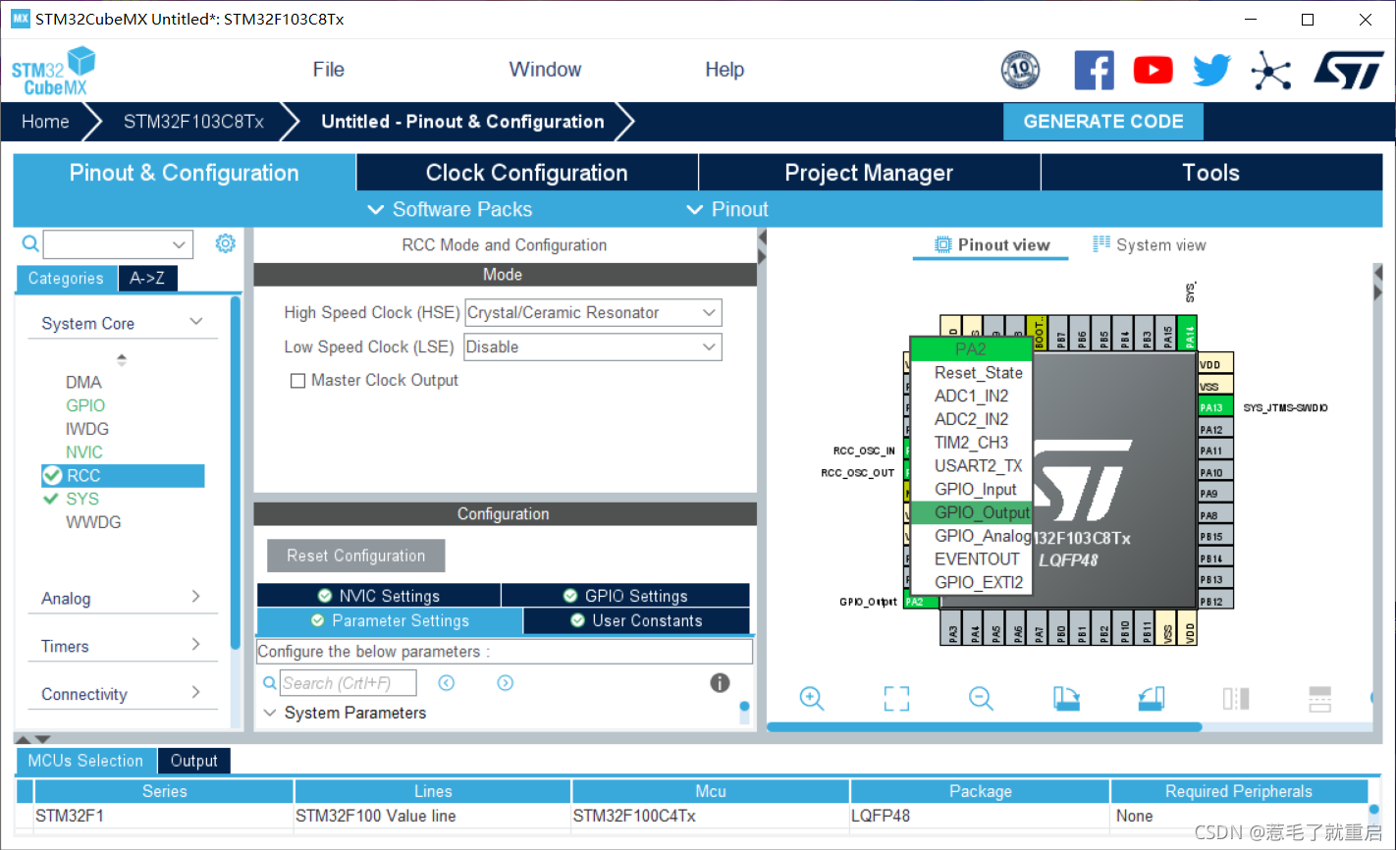Open category settings gear icon
Image resolution: width=1396 pixels, height=850 pixels.
click(x=226, y=243)
